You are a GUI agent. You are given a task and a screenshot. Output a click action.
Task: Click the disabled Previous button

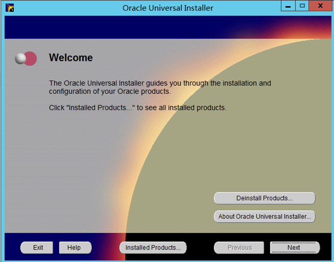(x=239, y=247)
